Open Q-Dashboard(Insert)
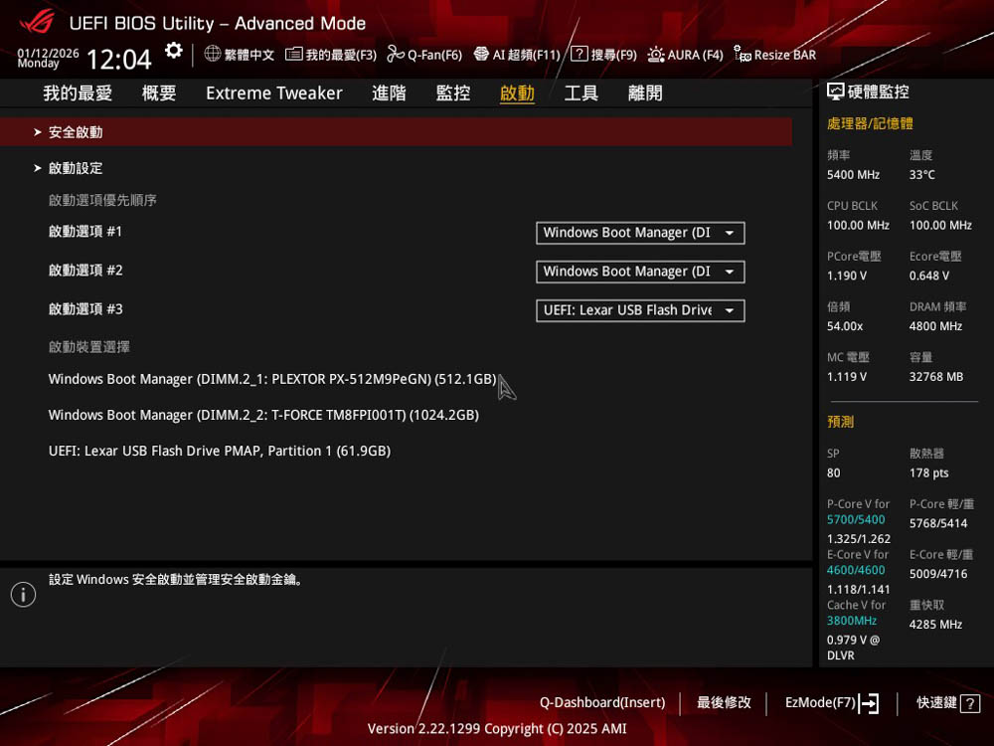994x746 pixels. [602, 703]
